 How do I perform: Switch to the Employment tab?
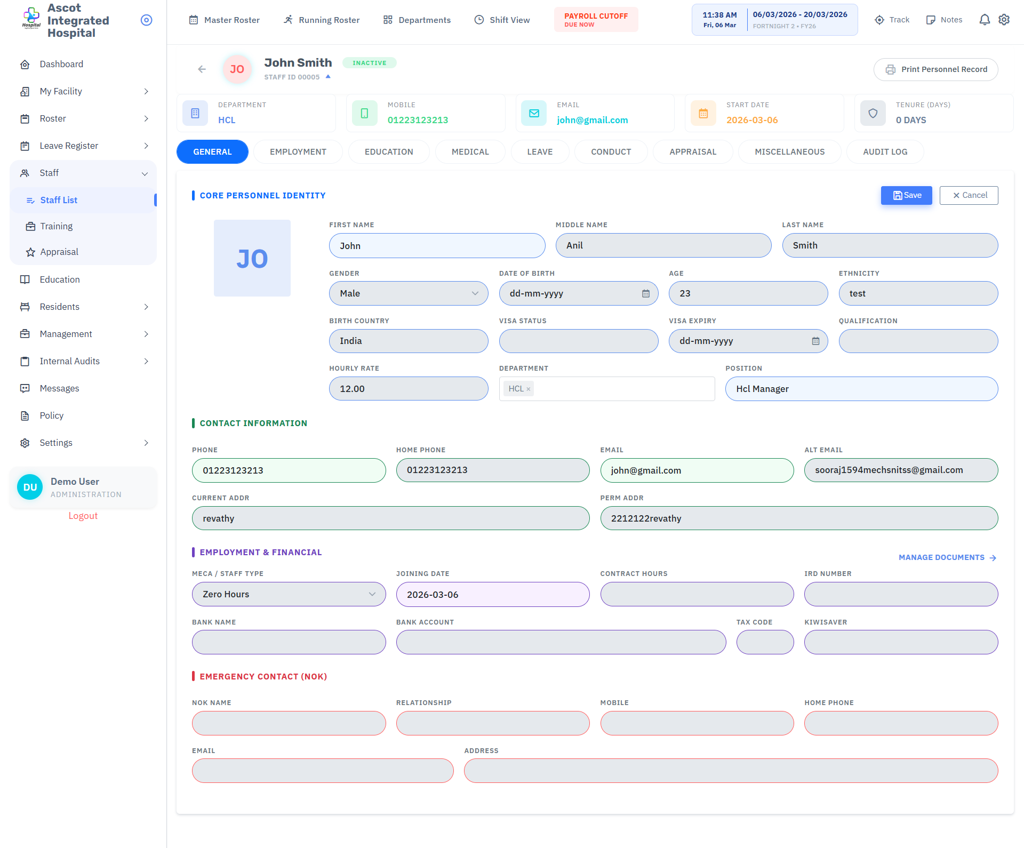(298, 152)
